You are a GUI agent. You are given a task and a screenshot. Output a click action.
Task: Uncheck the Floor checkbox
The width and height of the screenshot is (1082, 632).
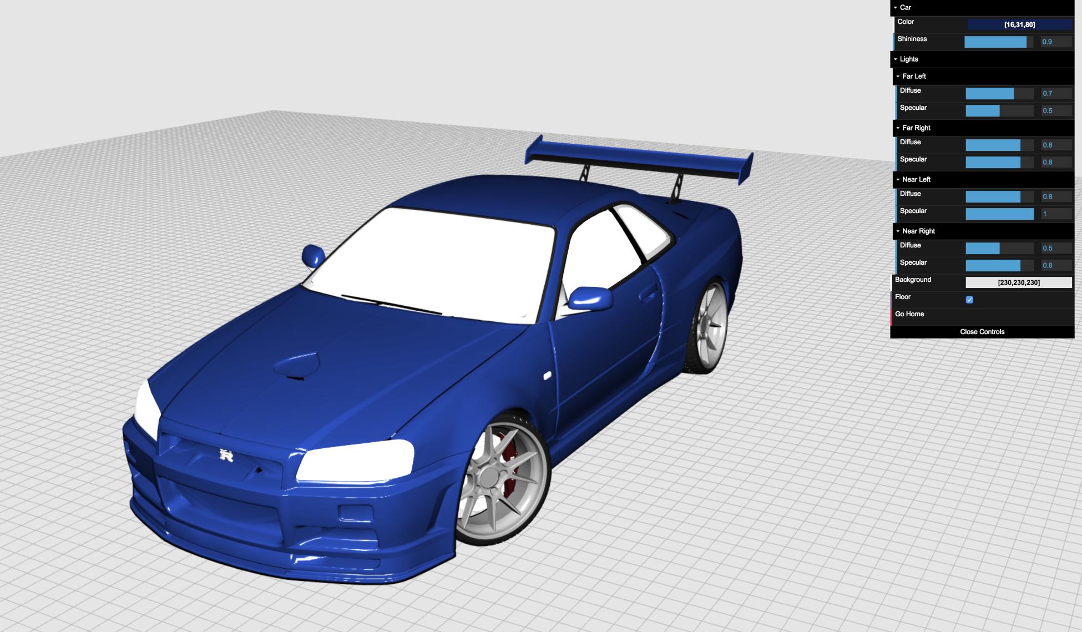point(969,300)
